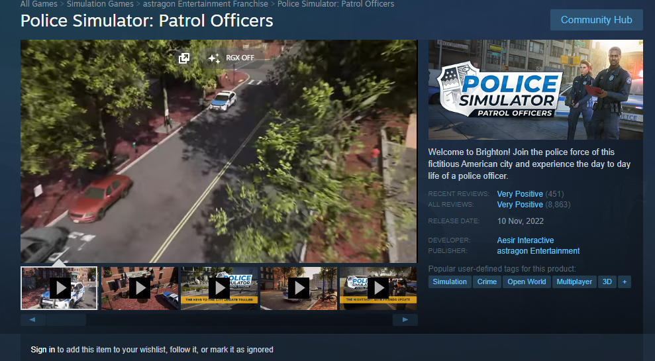
Task: Go to All Games breadcrumb
Action: click(x=39, y=4)
